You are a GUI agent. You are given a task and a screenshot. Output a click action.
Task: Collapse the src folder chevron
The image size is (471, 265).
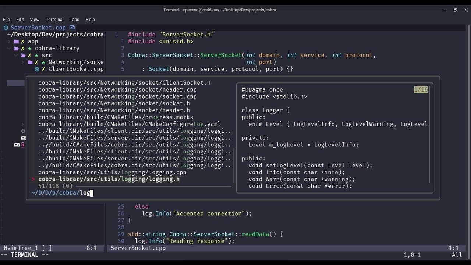(x=16, y=56)
